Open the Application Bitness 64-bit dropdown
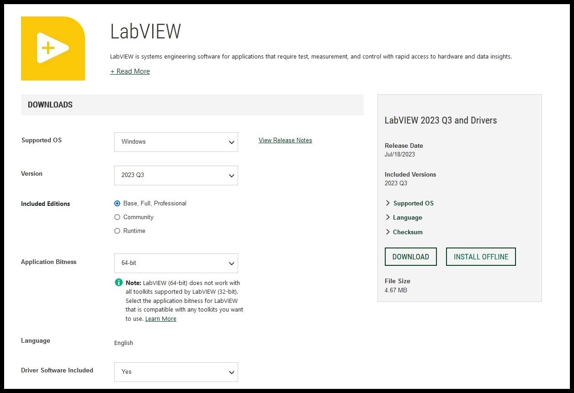Screen dimensions: 574x393 [176, 263]
